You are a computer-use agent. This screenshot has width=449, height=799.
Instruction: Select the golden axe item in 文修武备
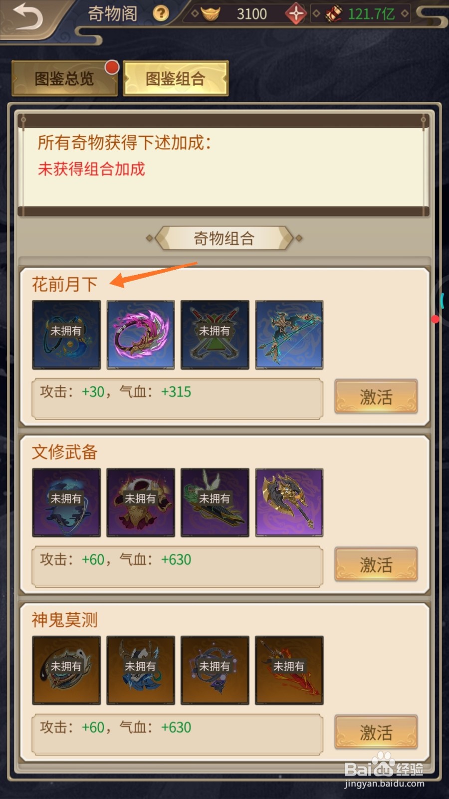click(x=289, y=503)
